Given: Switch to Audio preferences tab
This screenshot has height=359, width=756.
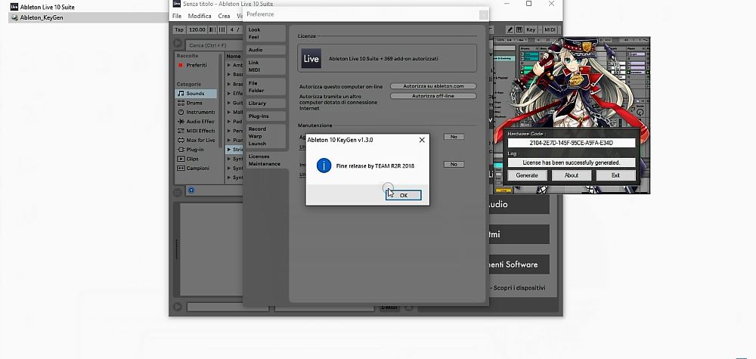Looking at the screenshot, I should pyautogui.click(x=266, y=50).
